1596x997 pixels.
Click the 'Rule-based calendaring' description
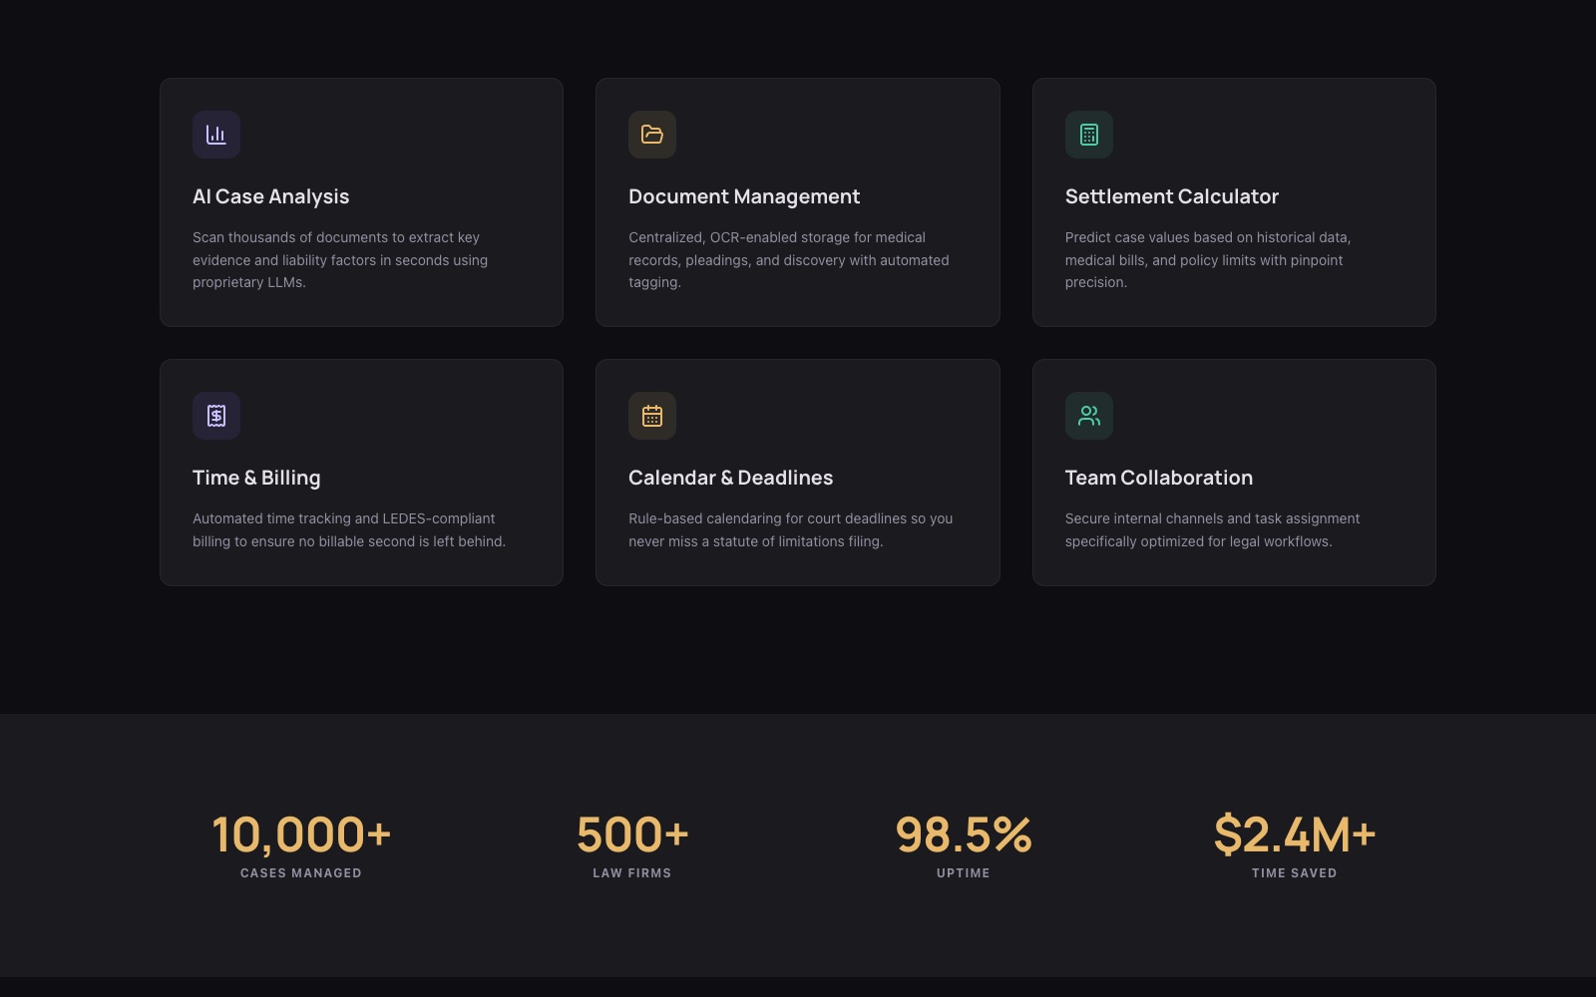791,530
